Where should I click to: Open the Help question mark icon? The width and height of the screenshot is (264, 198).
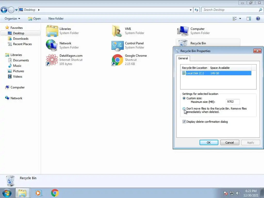[x=258, y=19]
